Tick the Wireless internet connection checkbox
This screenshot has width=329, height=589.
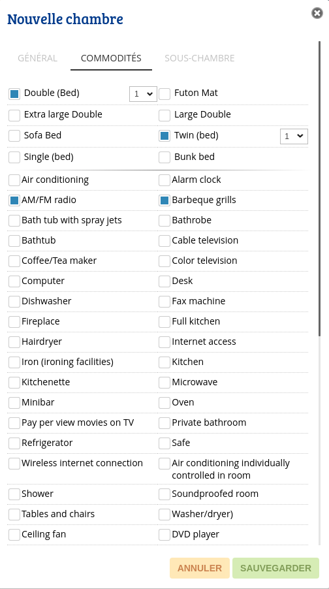(x=14, y=464)
